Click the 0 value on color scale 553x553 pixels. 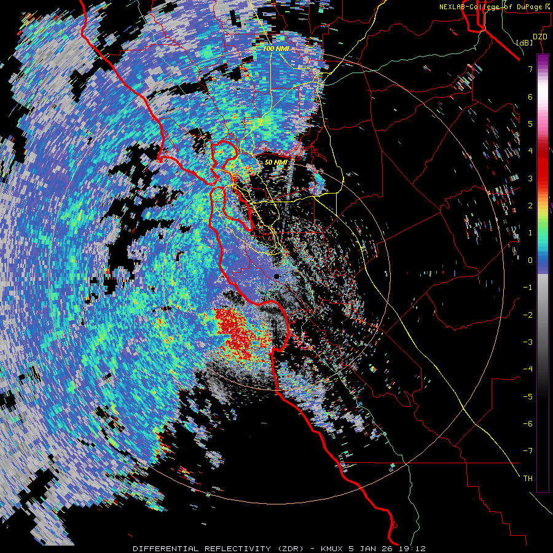point(530,261)
